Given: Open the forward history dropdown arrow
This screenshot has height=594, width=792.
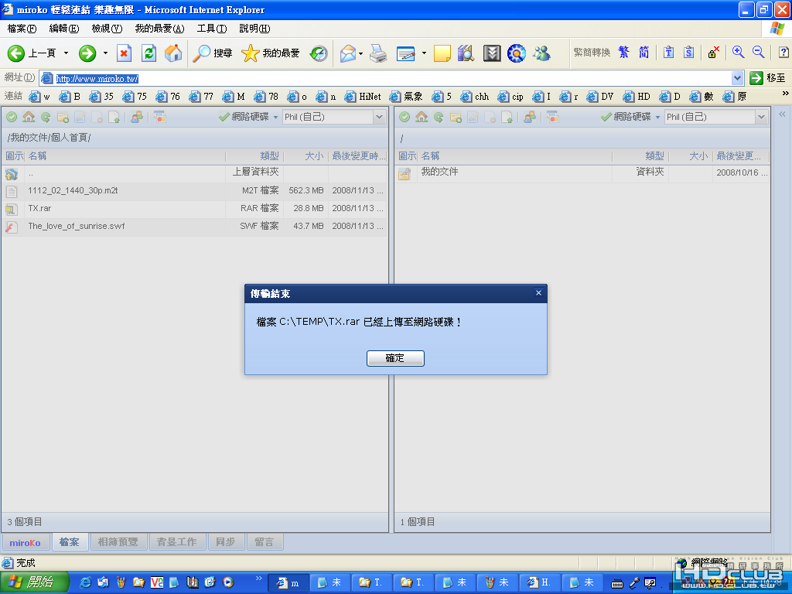Looking at the screenshot, I should click(x=105, y=53).
